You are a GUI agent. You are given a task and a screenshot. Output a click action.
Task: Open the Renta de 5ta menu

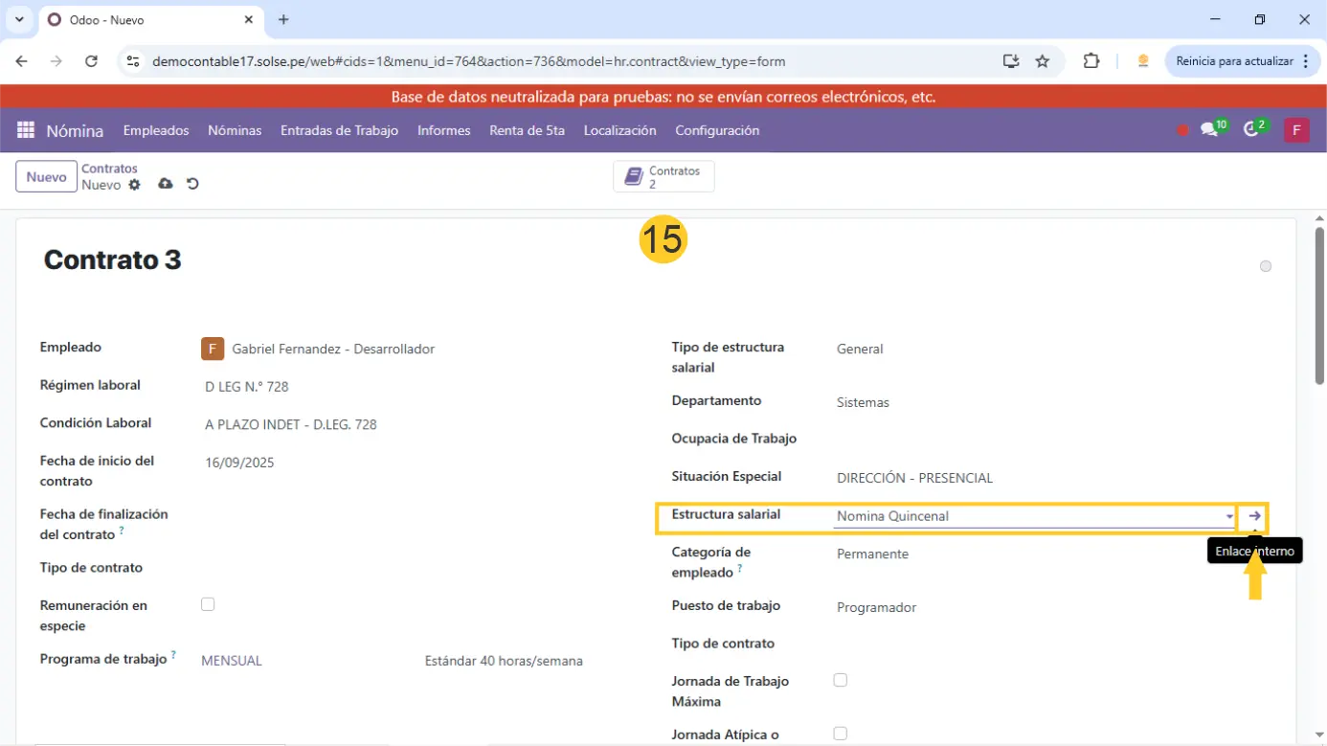(527, 130)
